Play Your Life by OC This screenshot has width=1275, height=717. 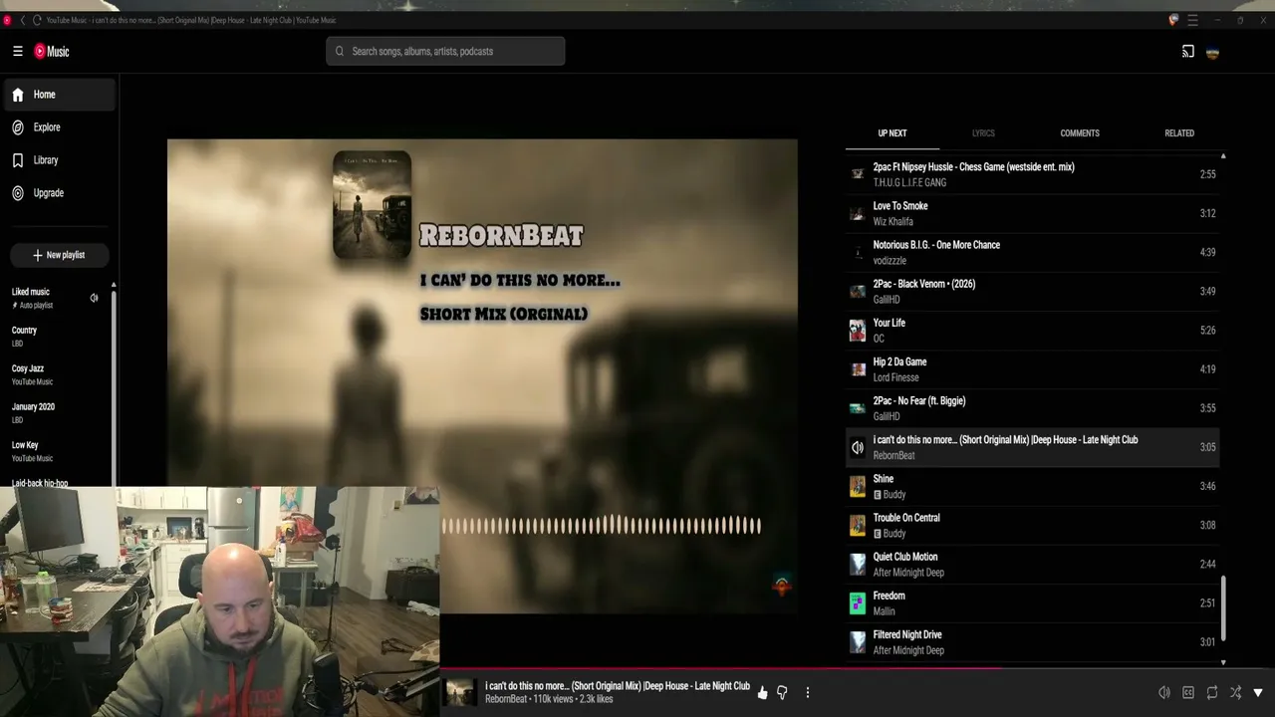click(x=1032, y=330)
